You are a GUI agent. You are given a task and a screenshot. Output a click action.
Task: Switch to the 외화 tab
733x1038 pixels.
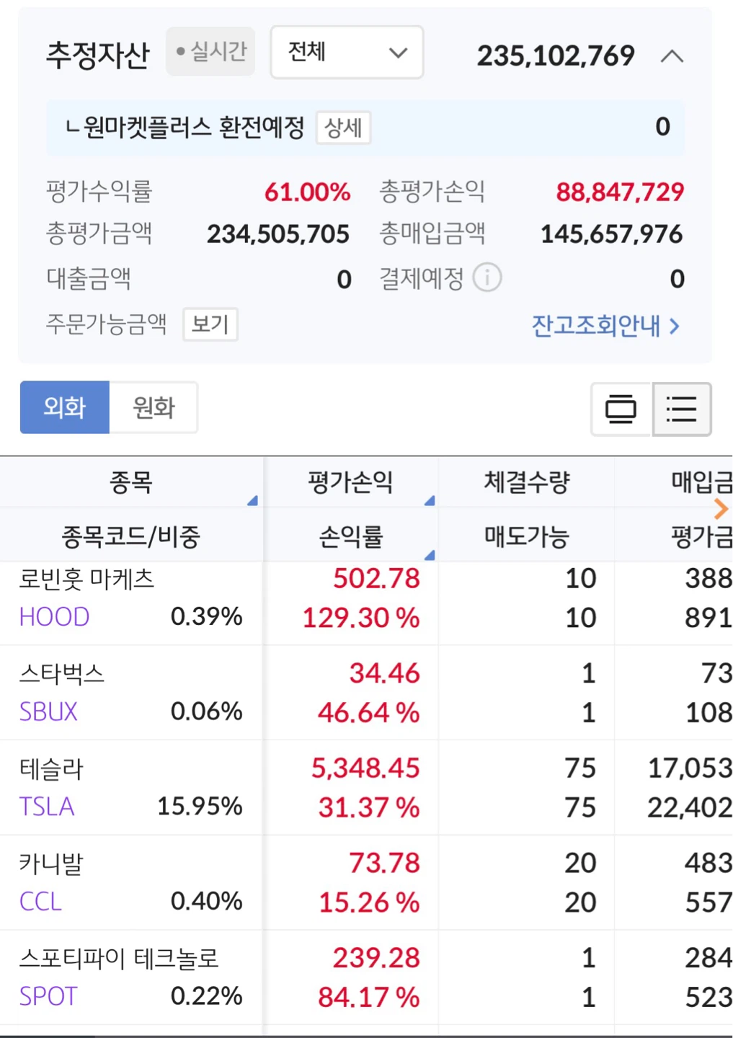(65, 407)
